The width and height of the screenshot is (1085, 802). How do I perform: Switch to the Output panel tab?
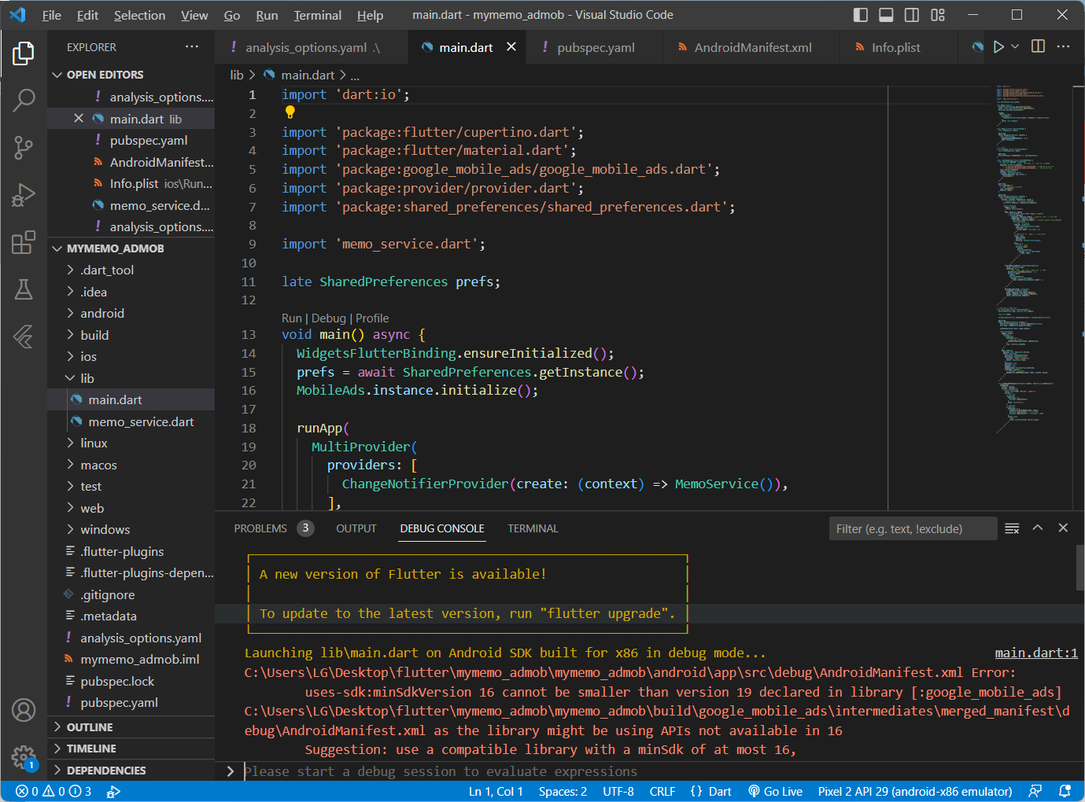tap(356, 528)
